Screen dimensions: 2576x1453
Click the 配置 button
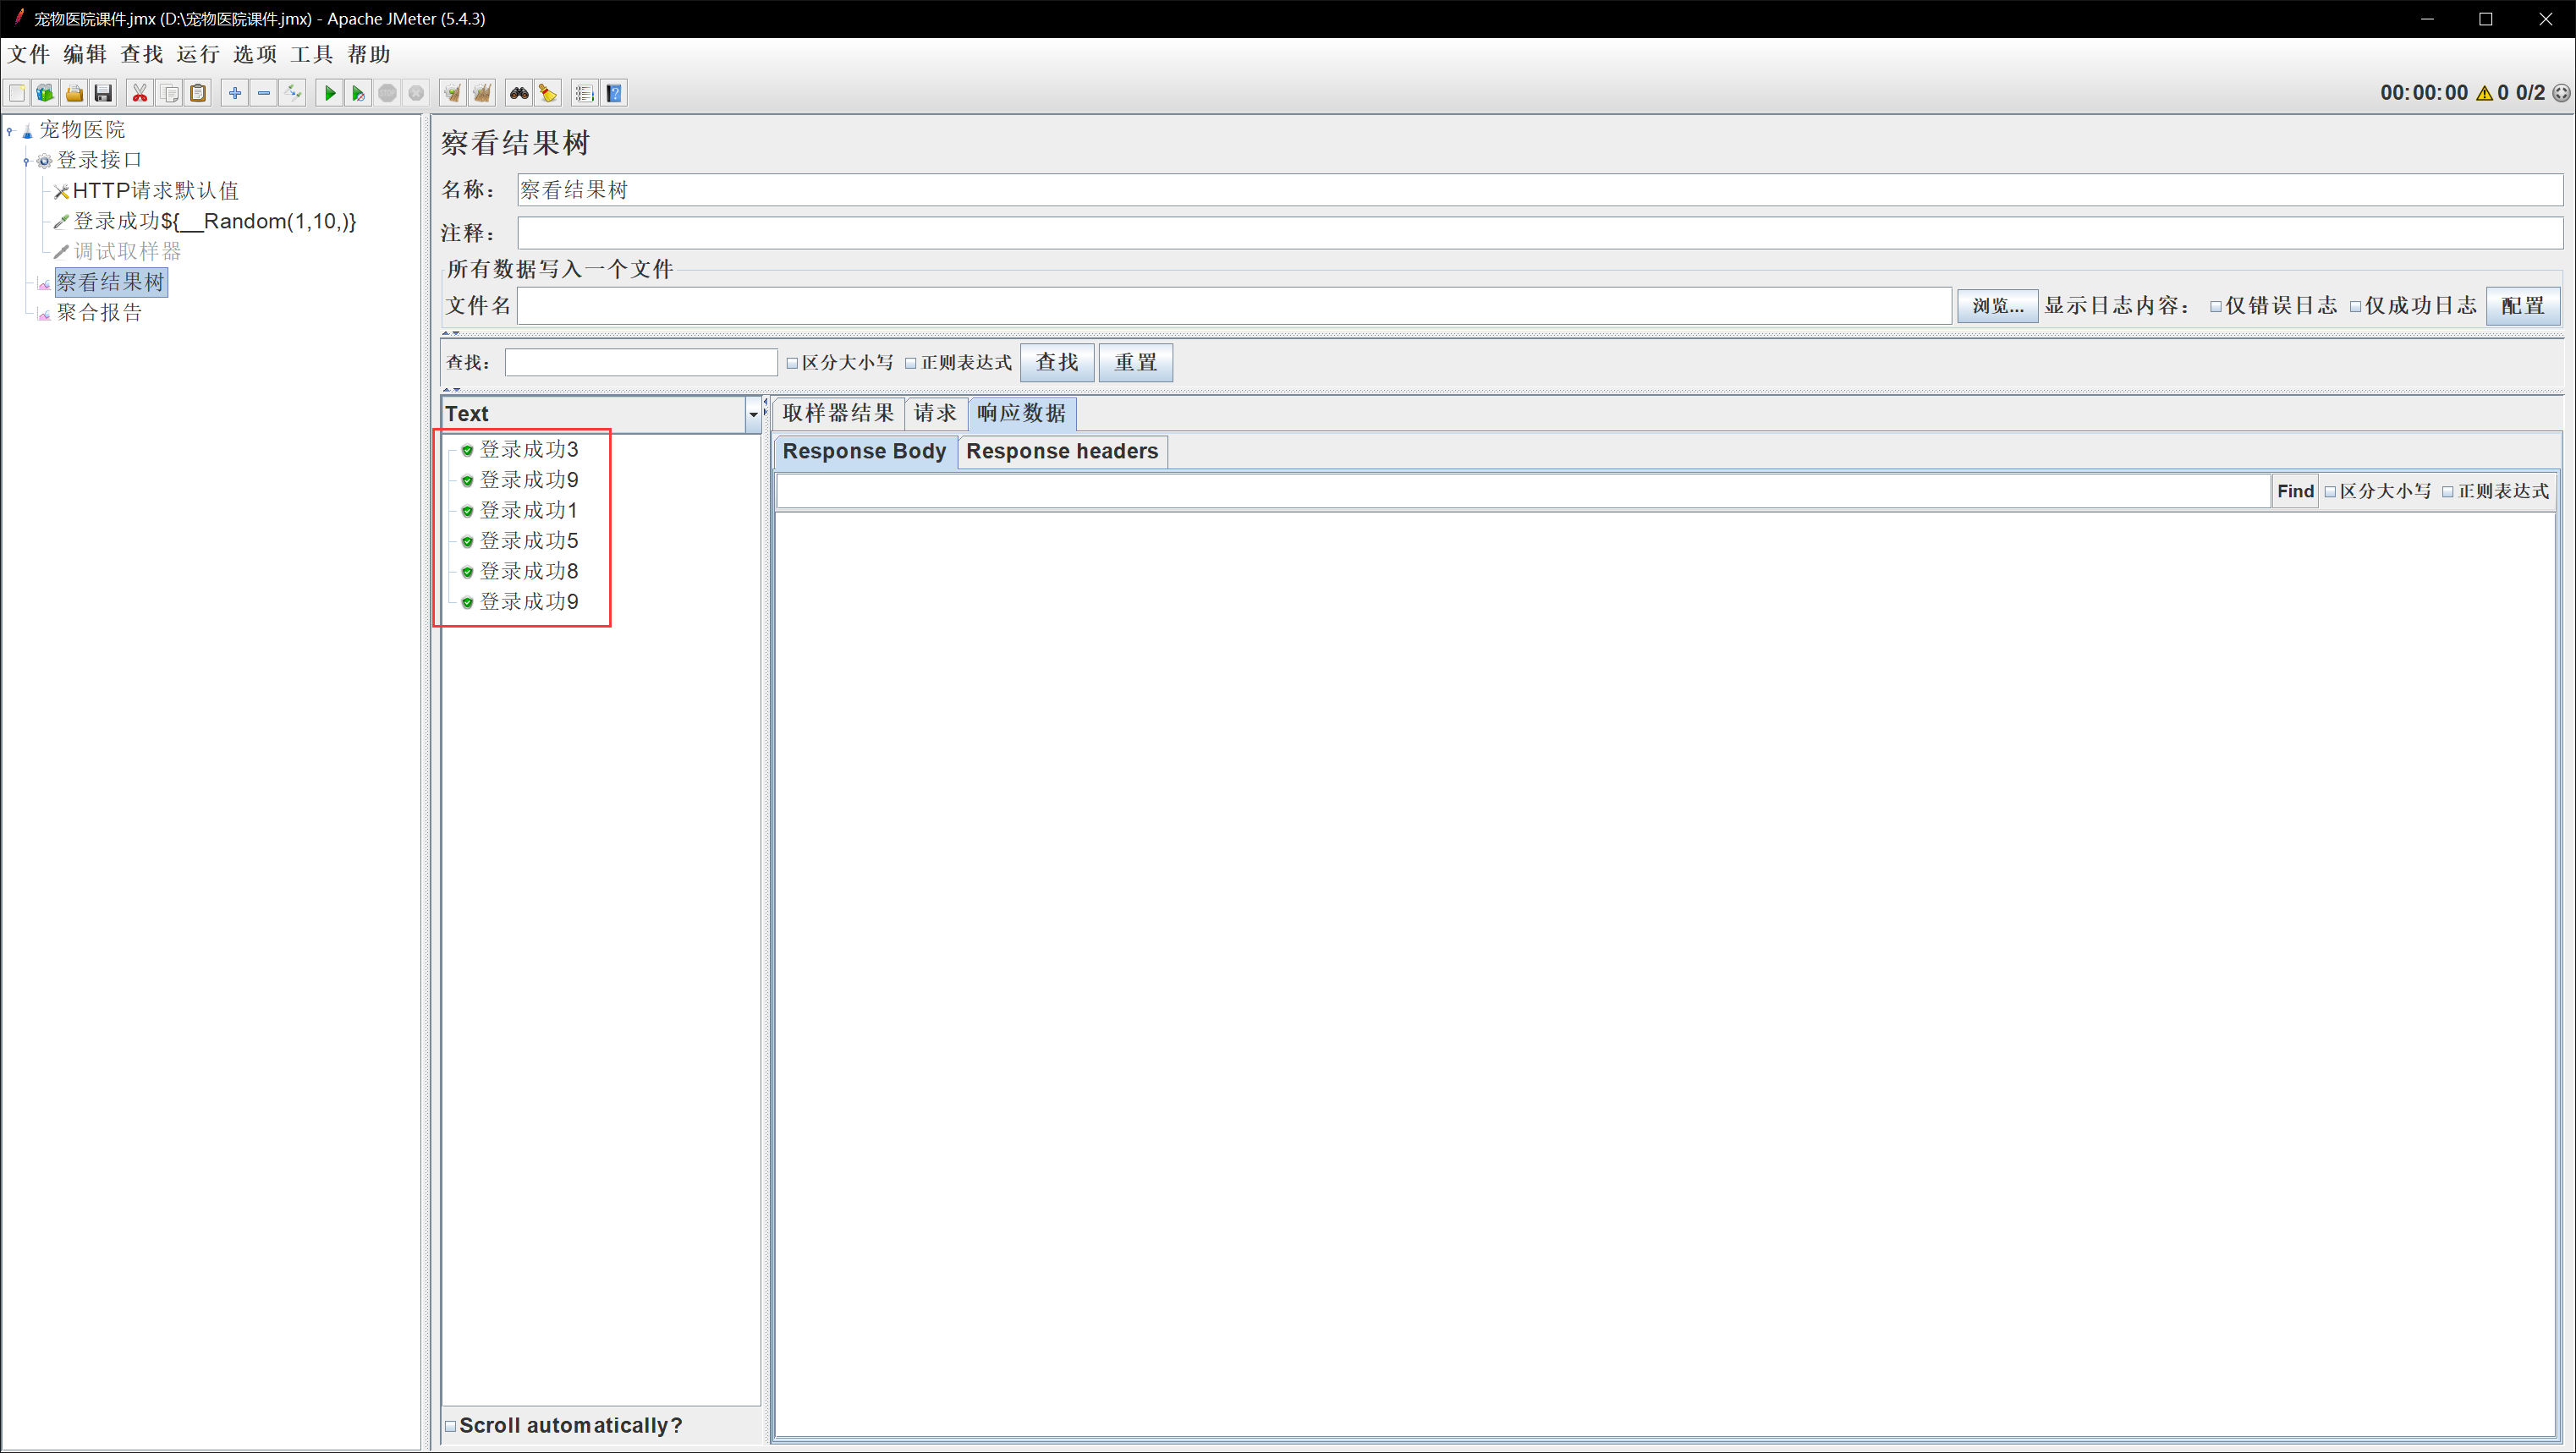2521,306
